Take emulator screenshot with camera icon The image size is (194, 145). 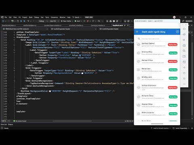[x=184, y=46]
